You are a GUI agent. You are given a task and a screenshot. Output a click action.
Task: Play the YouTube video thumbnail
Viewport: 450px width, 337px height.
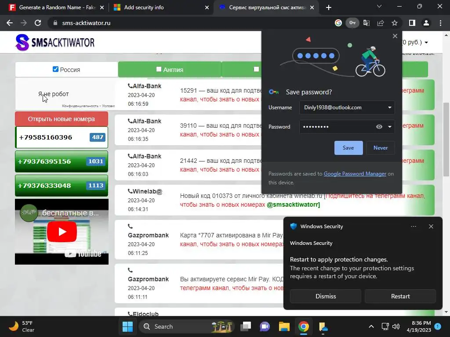pyautogui.click(x=62, y=232)
